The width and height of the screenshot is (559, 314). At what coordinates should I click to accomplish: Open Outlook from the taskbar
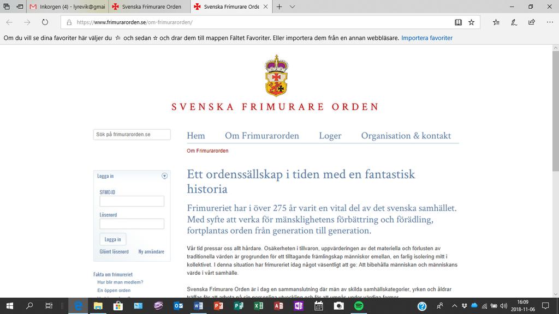click(179, 306)
